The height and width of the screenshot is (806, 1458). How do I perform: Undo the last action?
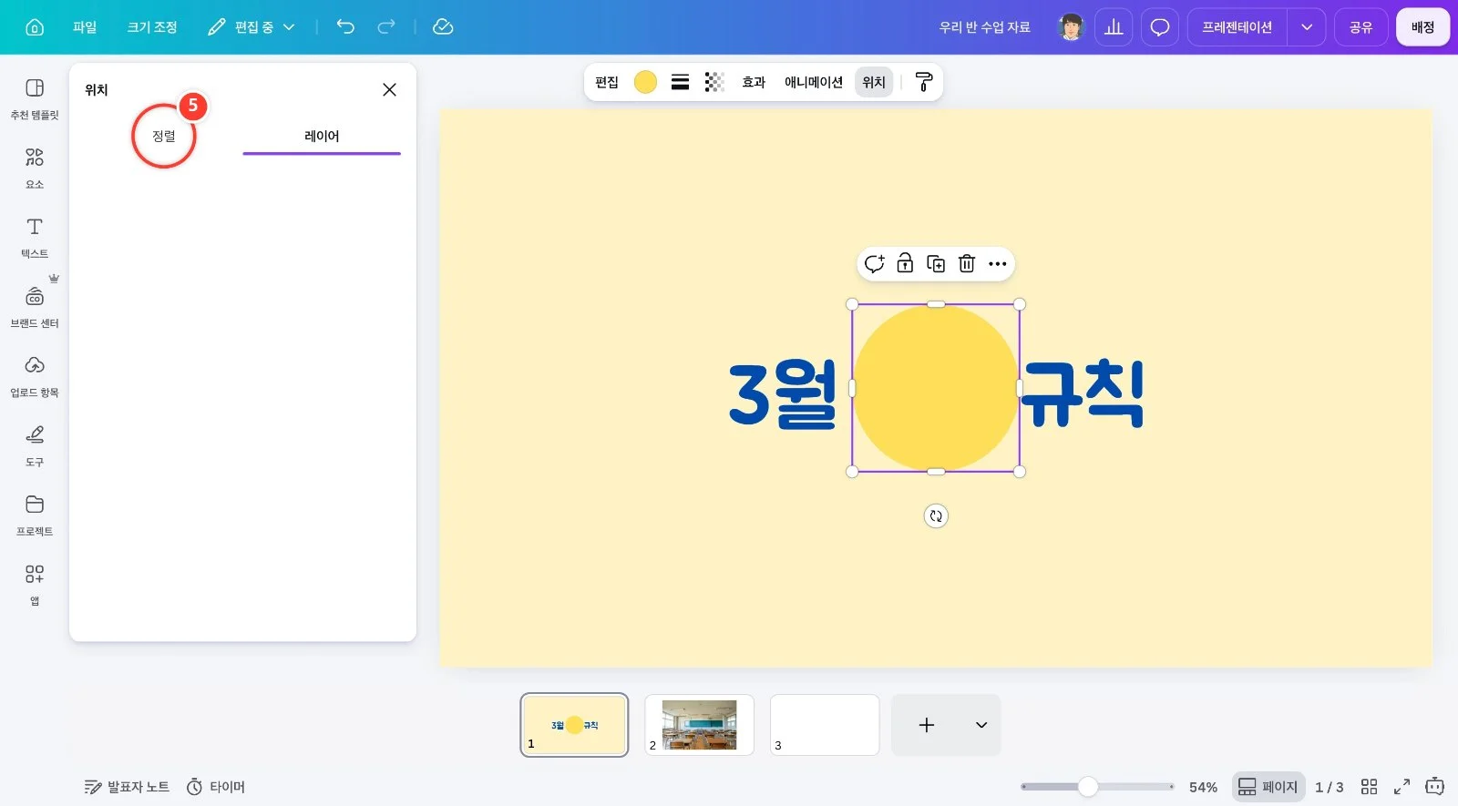(345, 27)
